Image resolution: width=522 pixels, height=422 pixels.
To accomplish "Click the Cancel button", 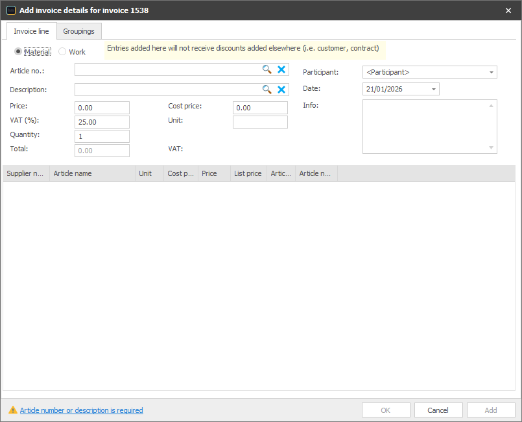I will [x=438, y=410].
